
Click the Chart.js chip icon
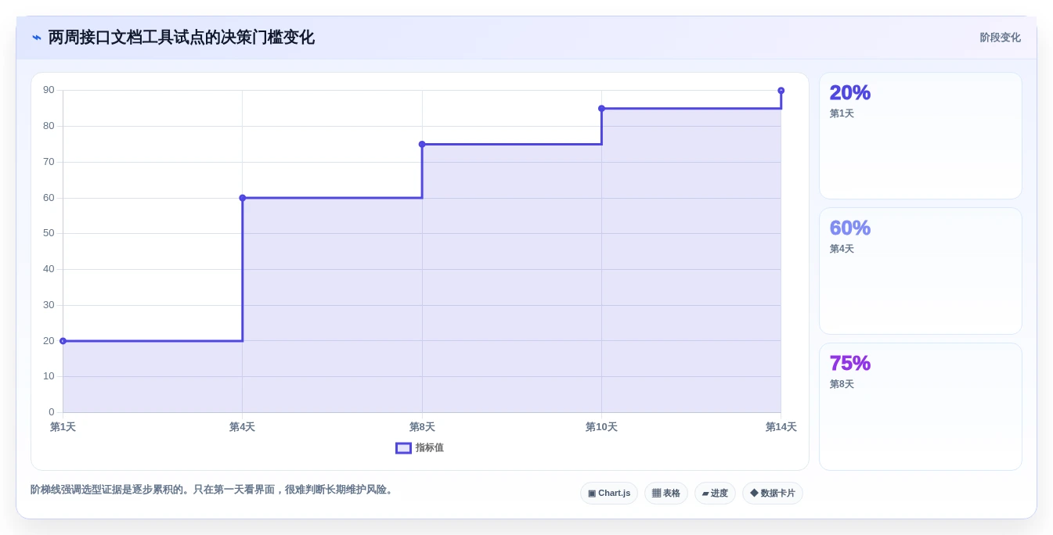[x=592, y=494]
